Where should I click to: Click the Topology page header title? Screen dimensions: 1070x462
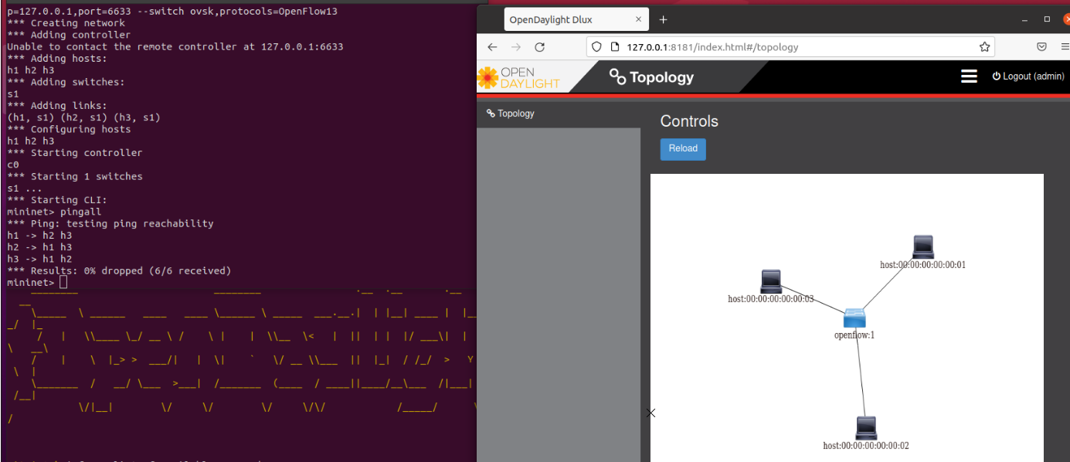click(x=651, y=76)
